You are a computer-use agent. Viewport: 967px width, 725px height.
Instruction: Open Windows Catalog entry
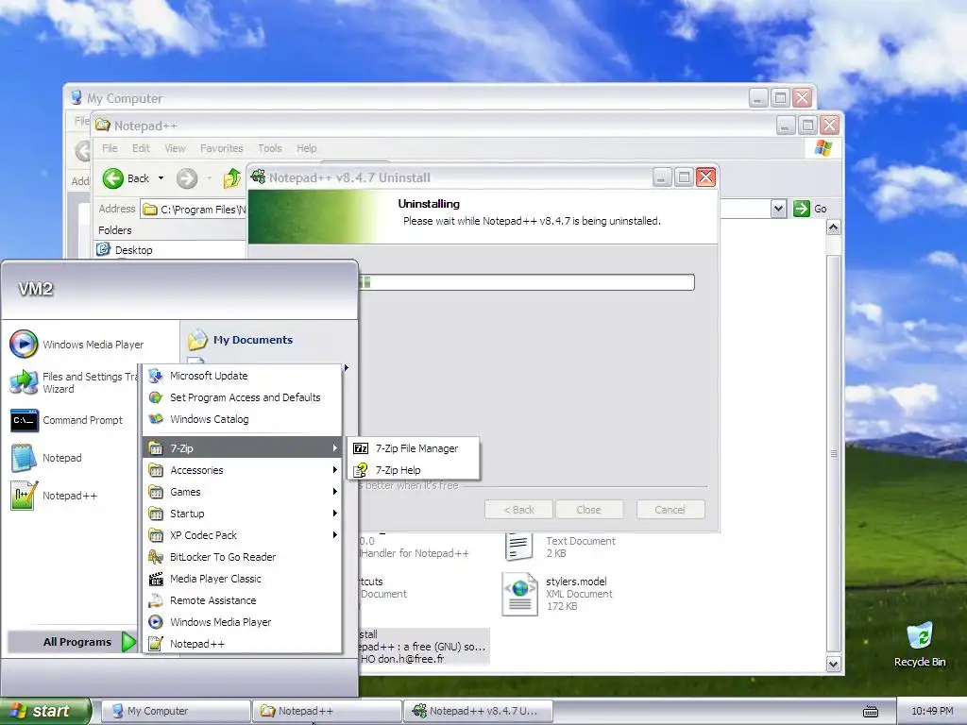pos(243,419)
